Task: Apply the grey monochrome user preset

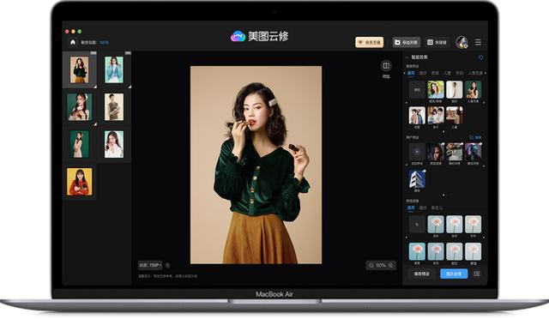Action: tap(454, 152)
